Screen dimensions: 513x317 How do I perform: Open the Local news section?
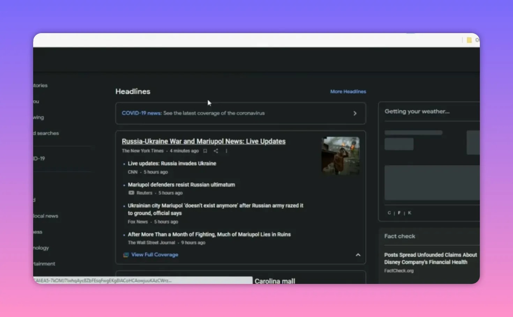[46, 216]
